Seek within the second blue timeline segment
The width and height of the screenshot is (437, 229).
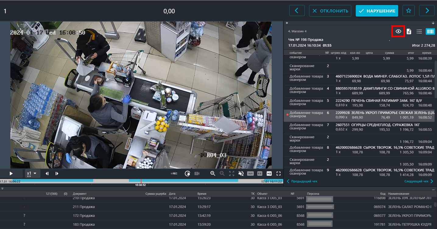(183, 181)
